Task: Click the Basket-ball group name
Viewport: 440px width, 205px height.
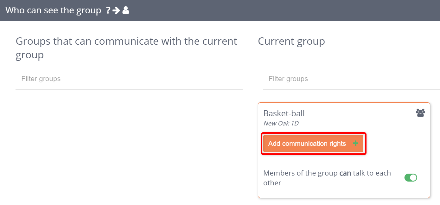Action: click(x=284, y=113)
